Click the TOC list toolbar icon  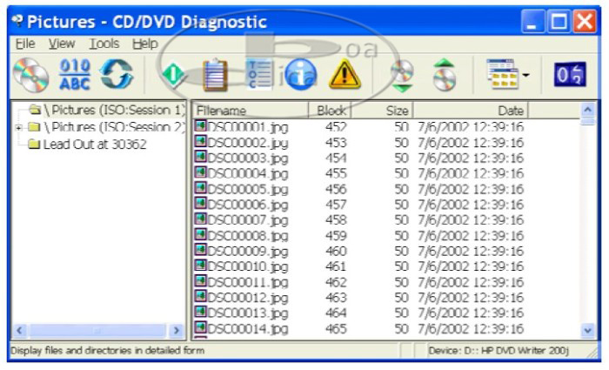click(x=259, y=77)
